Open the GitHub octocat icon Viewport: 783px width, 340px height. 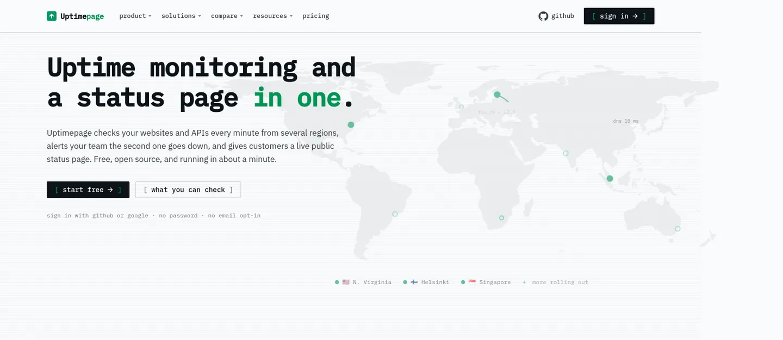pyautogui.click(x=543, y=16)
